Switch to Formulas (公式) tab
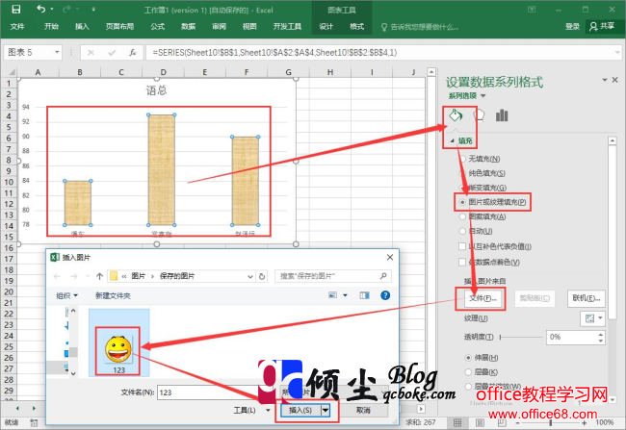Image resolution: width=626 pixels, height=430 pixels. pos(157,26)
